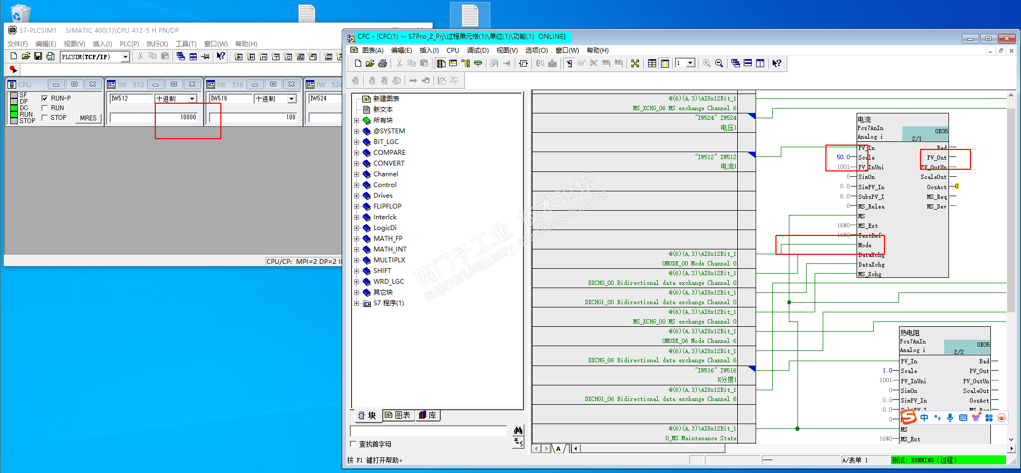Click the insert timer view icon in PLCSIM

point(276,56)
